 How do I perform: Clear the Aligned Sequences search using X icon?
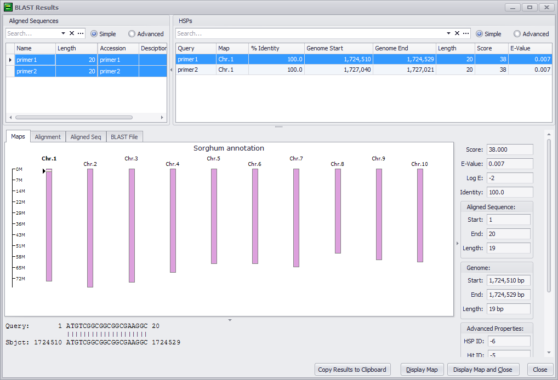click(x=72, y=34)
